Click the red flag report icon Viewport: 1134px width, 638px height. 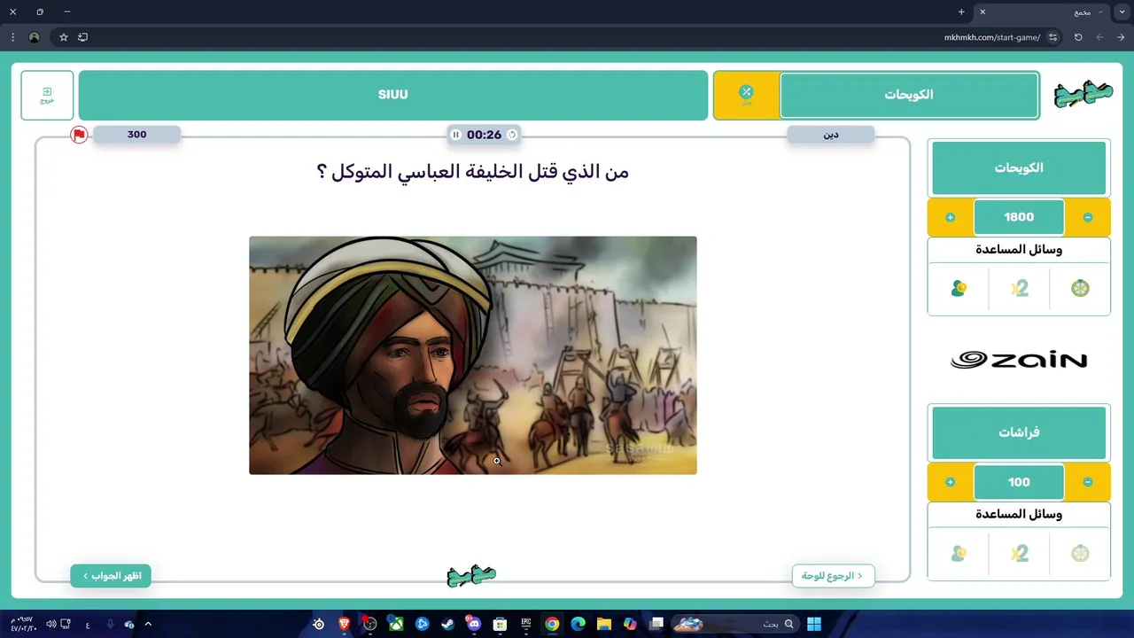pyautogui.click(x=79, y=135)
